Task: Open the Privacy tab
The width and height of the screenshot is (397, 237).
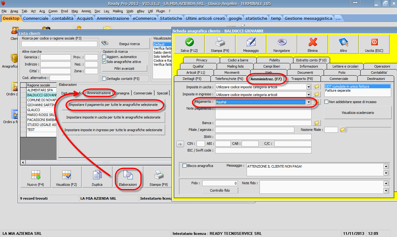Action: coord(202,60)
